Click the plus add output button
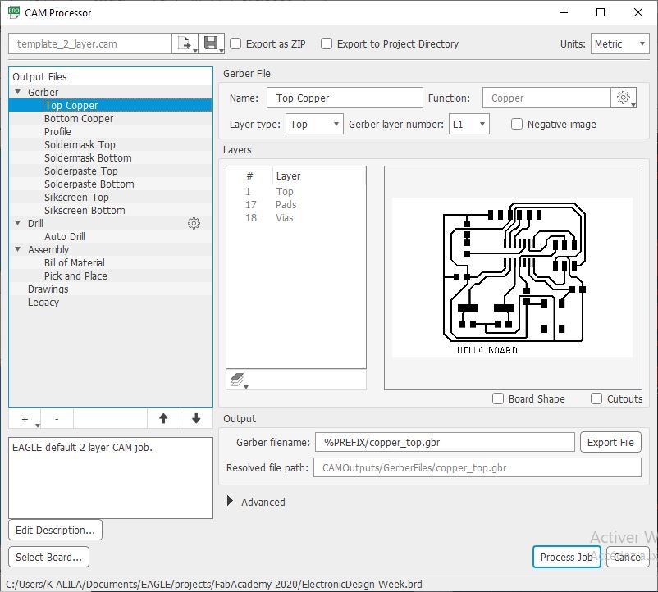This screenshot has height=592, width=658. (x=25, y=419)
